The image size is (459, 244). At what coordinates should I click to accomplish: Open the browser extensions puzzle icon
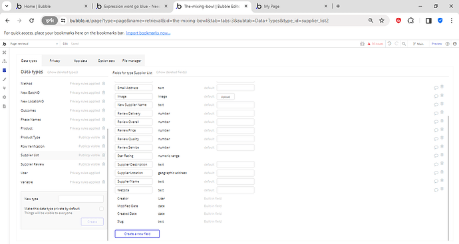click(x=410, y=21)
